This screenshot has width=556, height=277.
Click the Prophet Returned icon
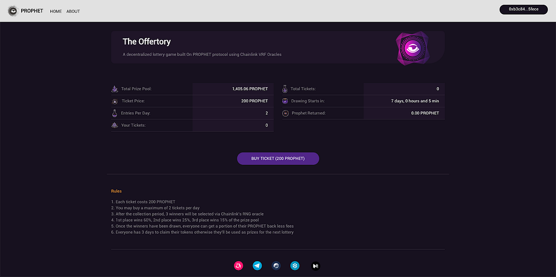tap(285, 113)
